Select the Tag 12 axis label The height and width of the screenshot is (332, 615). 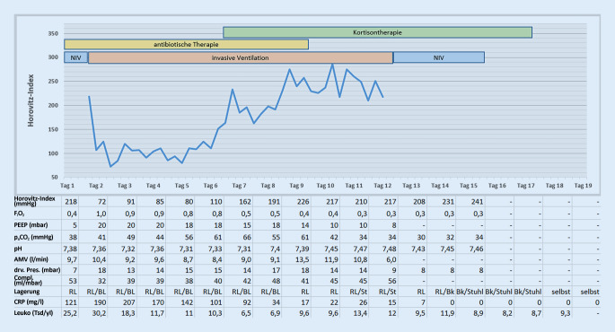382,186
